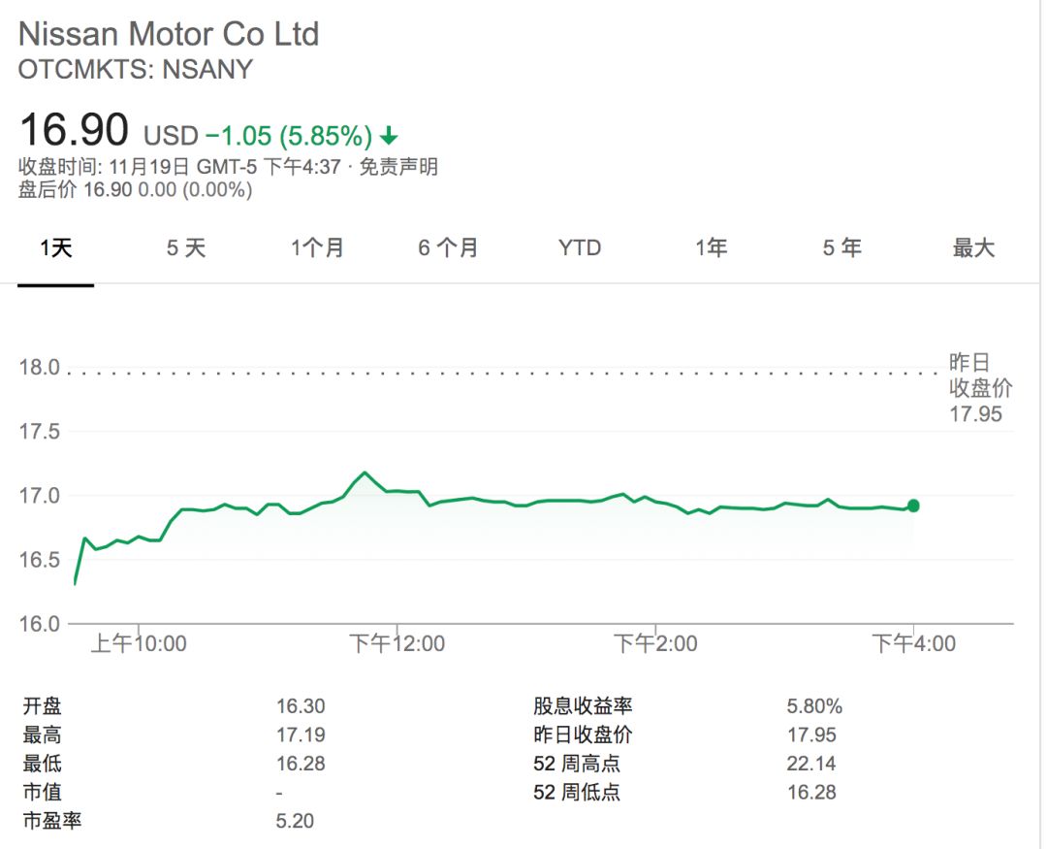Click the green endpoint dot on chart
Viewport: 1047px width, 849px height.
[912, 506]
